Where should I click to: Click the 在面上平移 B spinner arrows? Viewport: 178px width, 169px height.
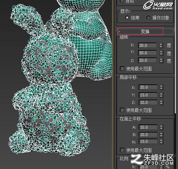[x=161, y=135]
